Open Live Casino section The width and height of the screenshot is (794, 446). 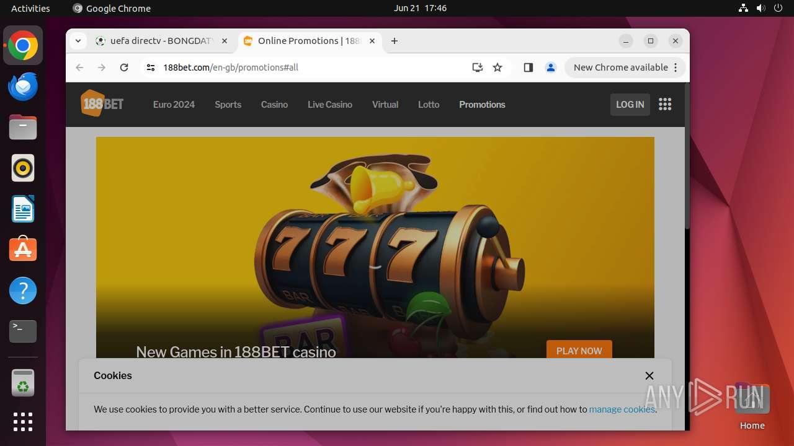(330, 105)
